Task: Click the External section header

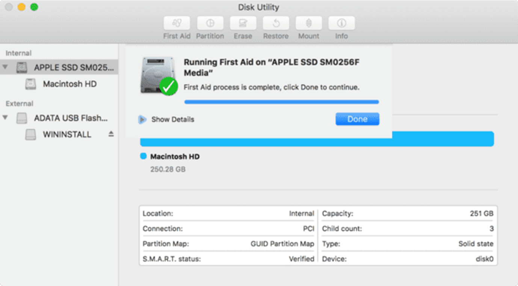Action: click(20, 104)
